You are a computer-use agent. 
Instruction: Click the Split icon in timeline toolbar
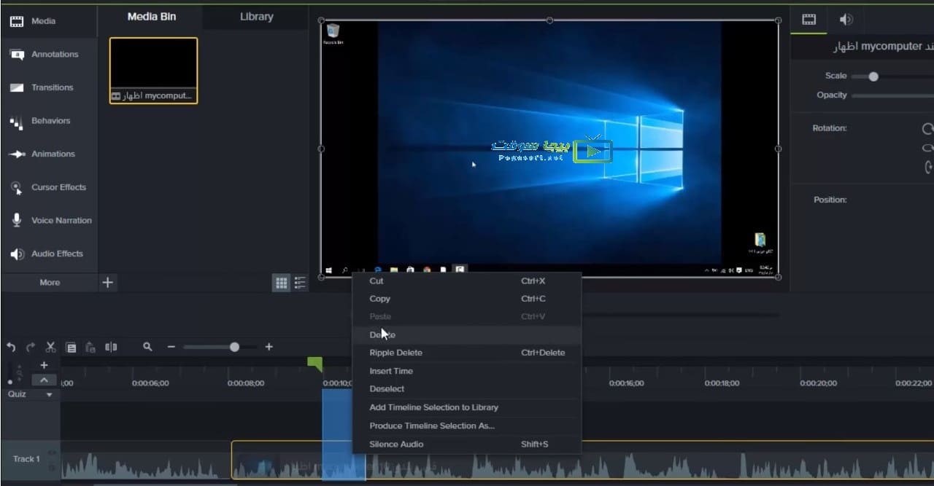point(111,348)
